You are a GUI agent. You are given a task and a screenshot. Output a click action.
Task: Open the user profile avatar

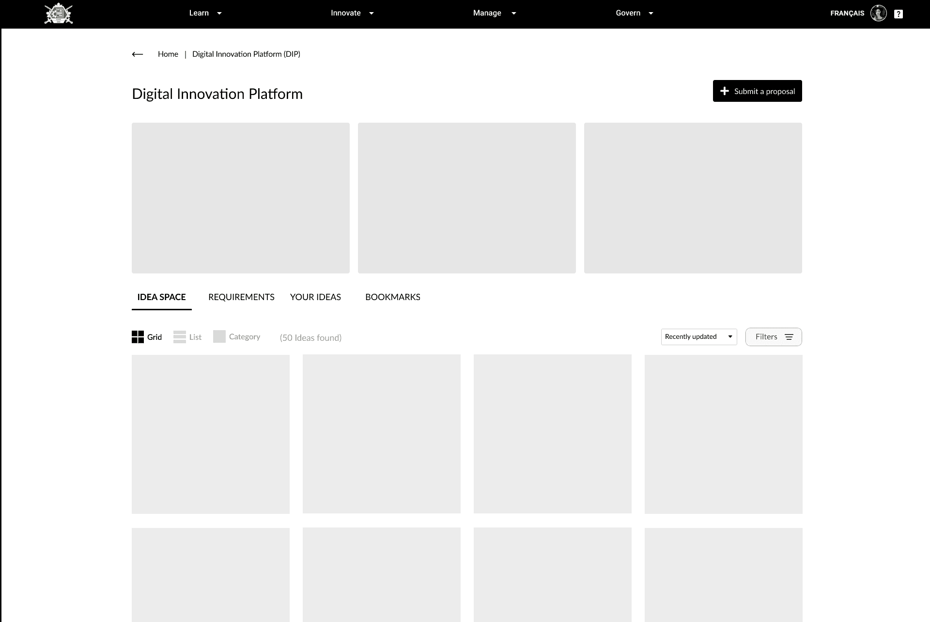(x=878, y=13)
